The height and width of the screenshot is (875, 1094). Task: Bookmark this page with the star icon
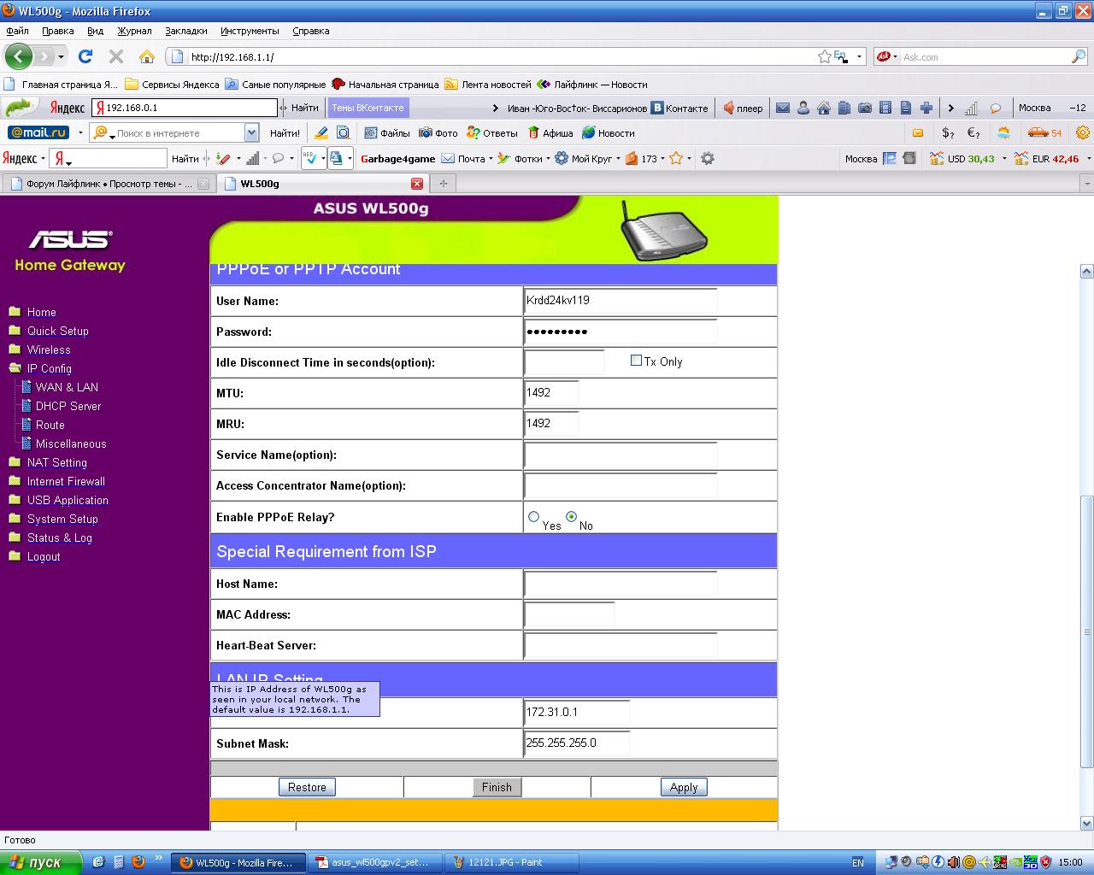pos(824,56)
